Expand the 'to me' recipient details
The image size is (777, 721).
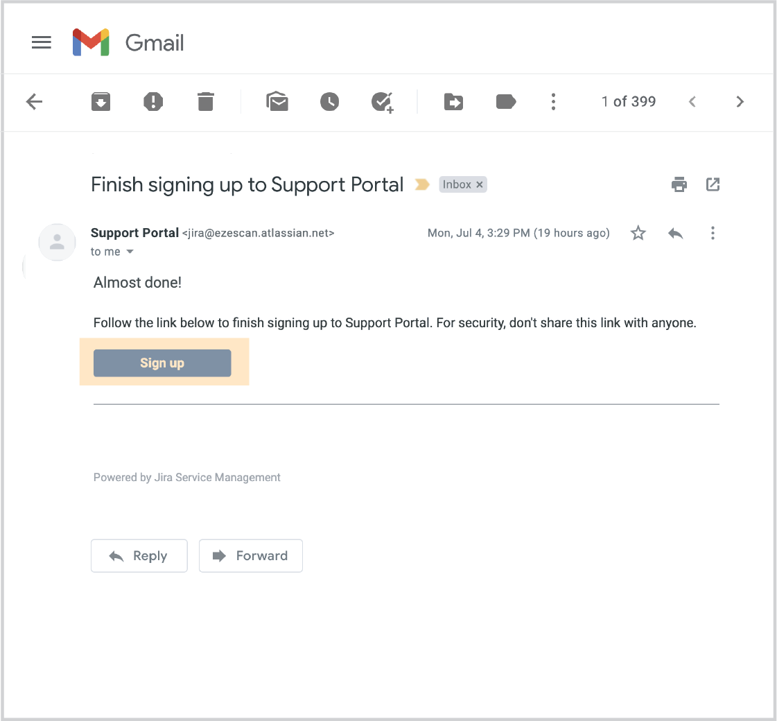(129, 252)
